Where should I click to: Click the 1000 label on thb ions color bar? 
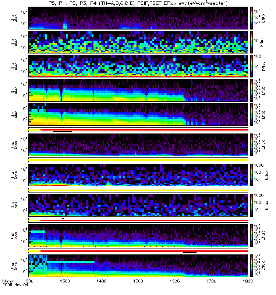[259, 165]
